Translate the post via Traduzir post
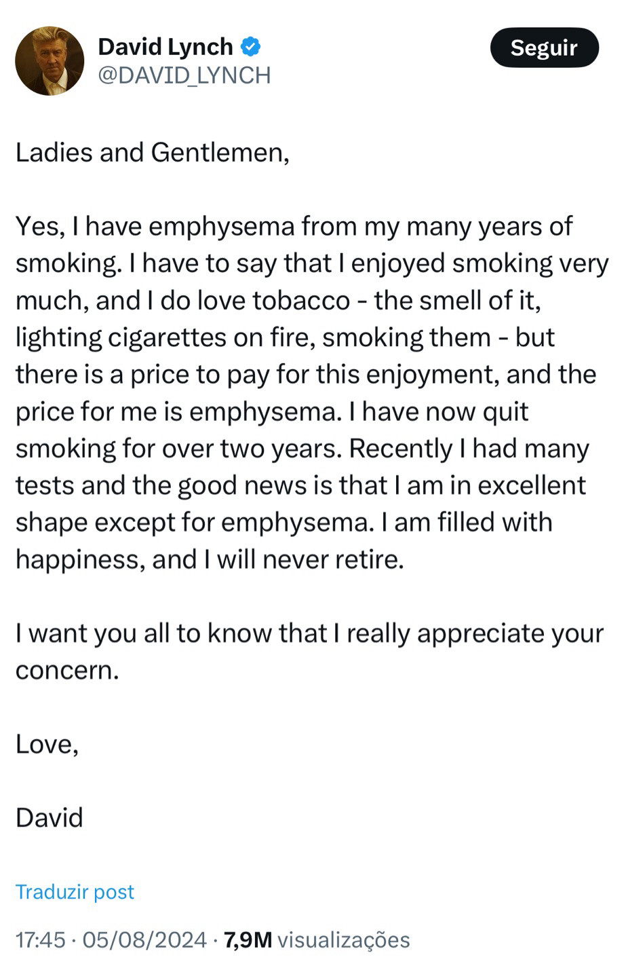626x972 pixels. (75, 891)
